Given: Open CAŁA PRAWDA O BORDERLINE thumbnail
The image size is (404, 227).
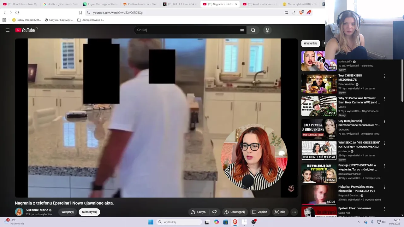Looking at the screenshot, I should (x=319, y=129).
